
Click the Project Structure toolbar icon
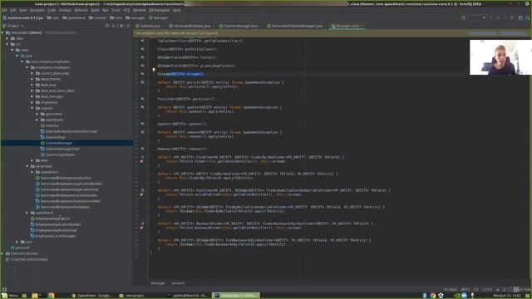point(520,17)
